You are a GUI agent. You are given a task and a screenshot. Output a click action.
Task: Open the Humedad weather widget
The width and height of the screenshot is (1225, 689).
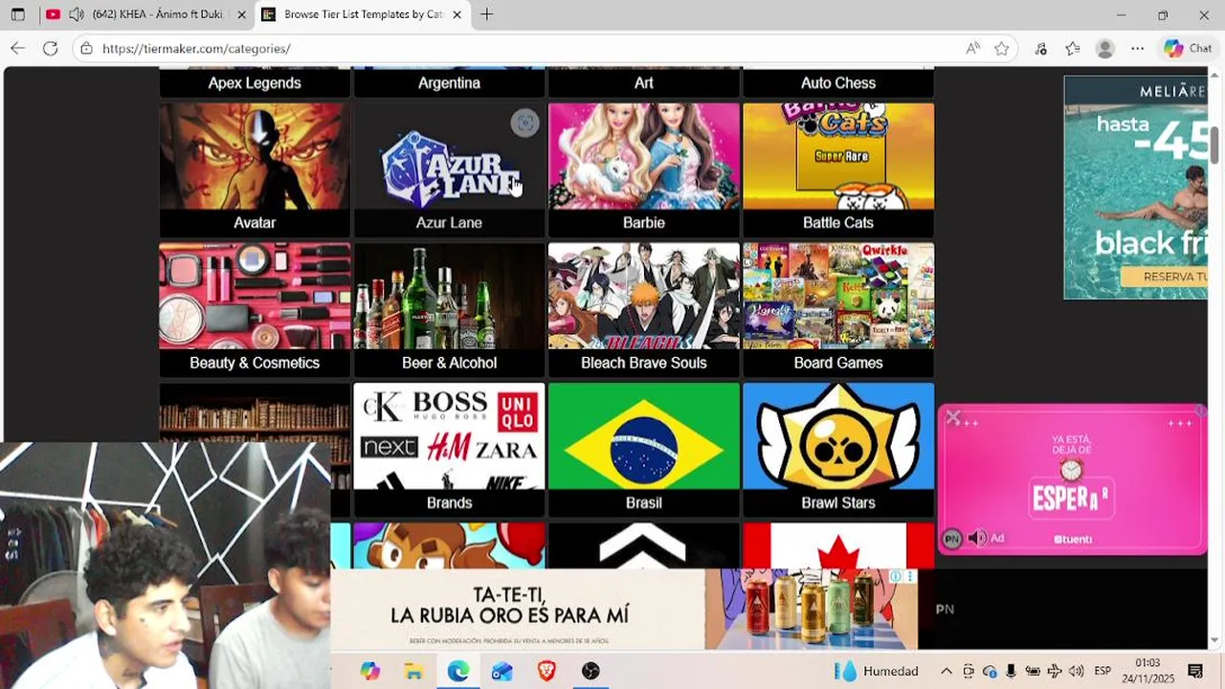(x=877, y=671)
